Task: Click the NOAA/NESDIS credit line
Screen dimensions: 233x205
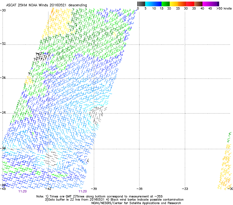Action: tap(136, 203)
